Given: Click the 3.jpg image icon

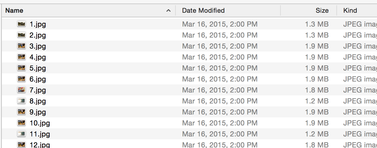Looking at the screenshot, I should coord(21,46).
